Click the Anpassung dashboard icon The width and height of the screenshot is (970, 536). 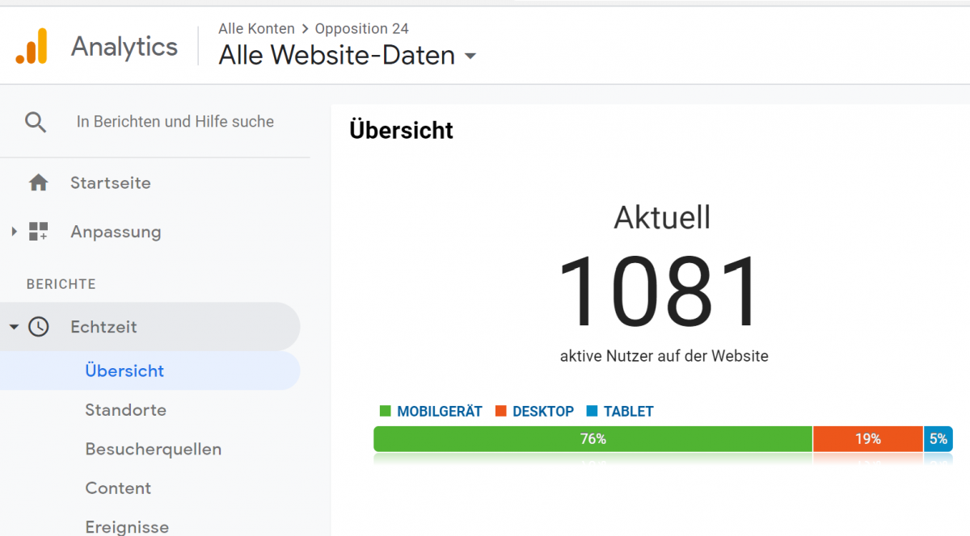pos(38,232)
